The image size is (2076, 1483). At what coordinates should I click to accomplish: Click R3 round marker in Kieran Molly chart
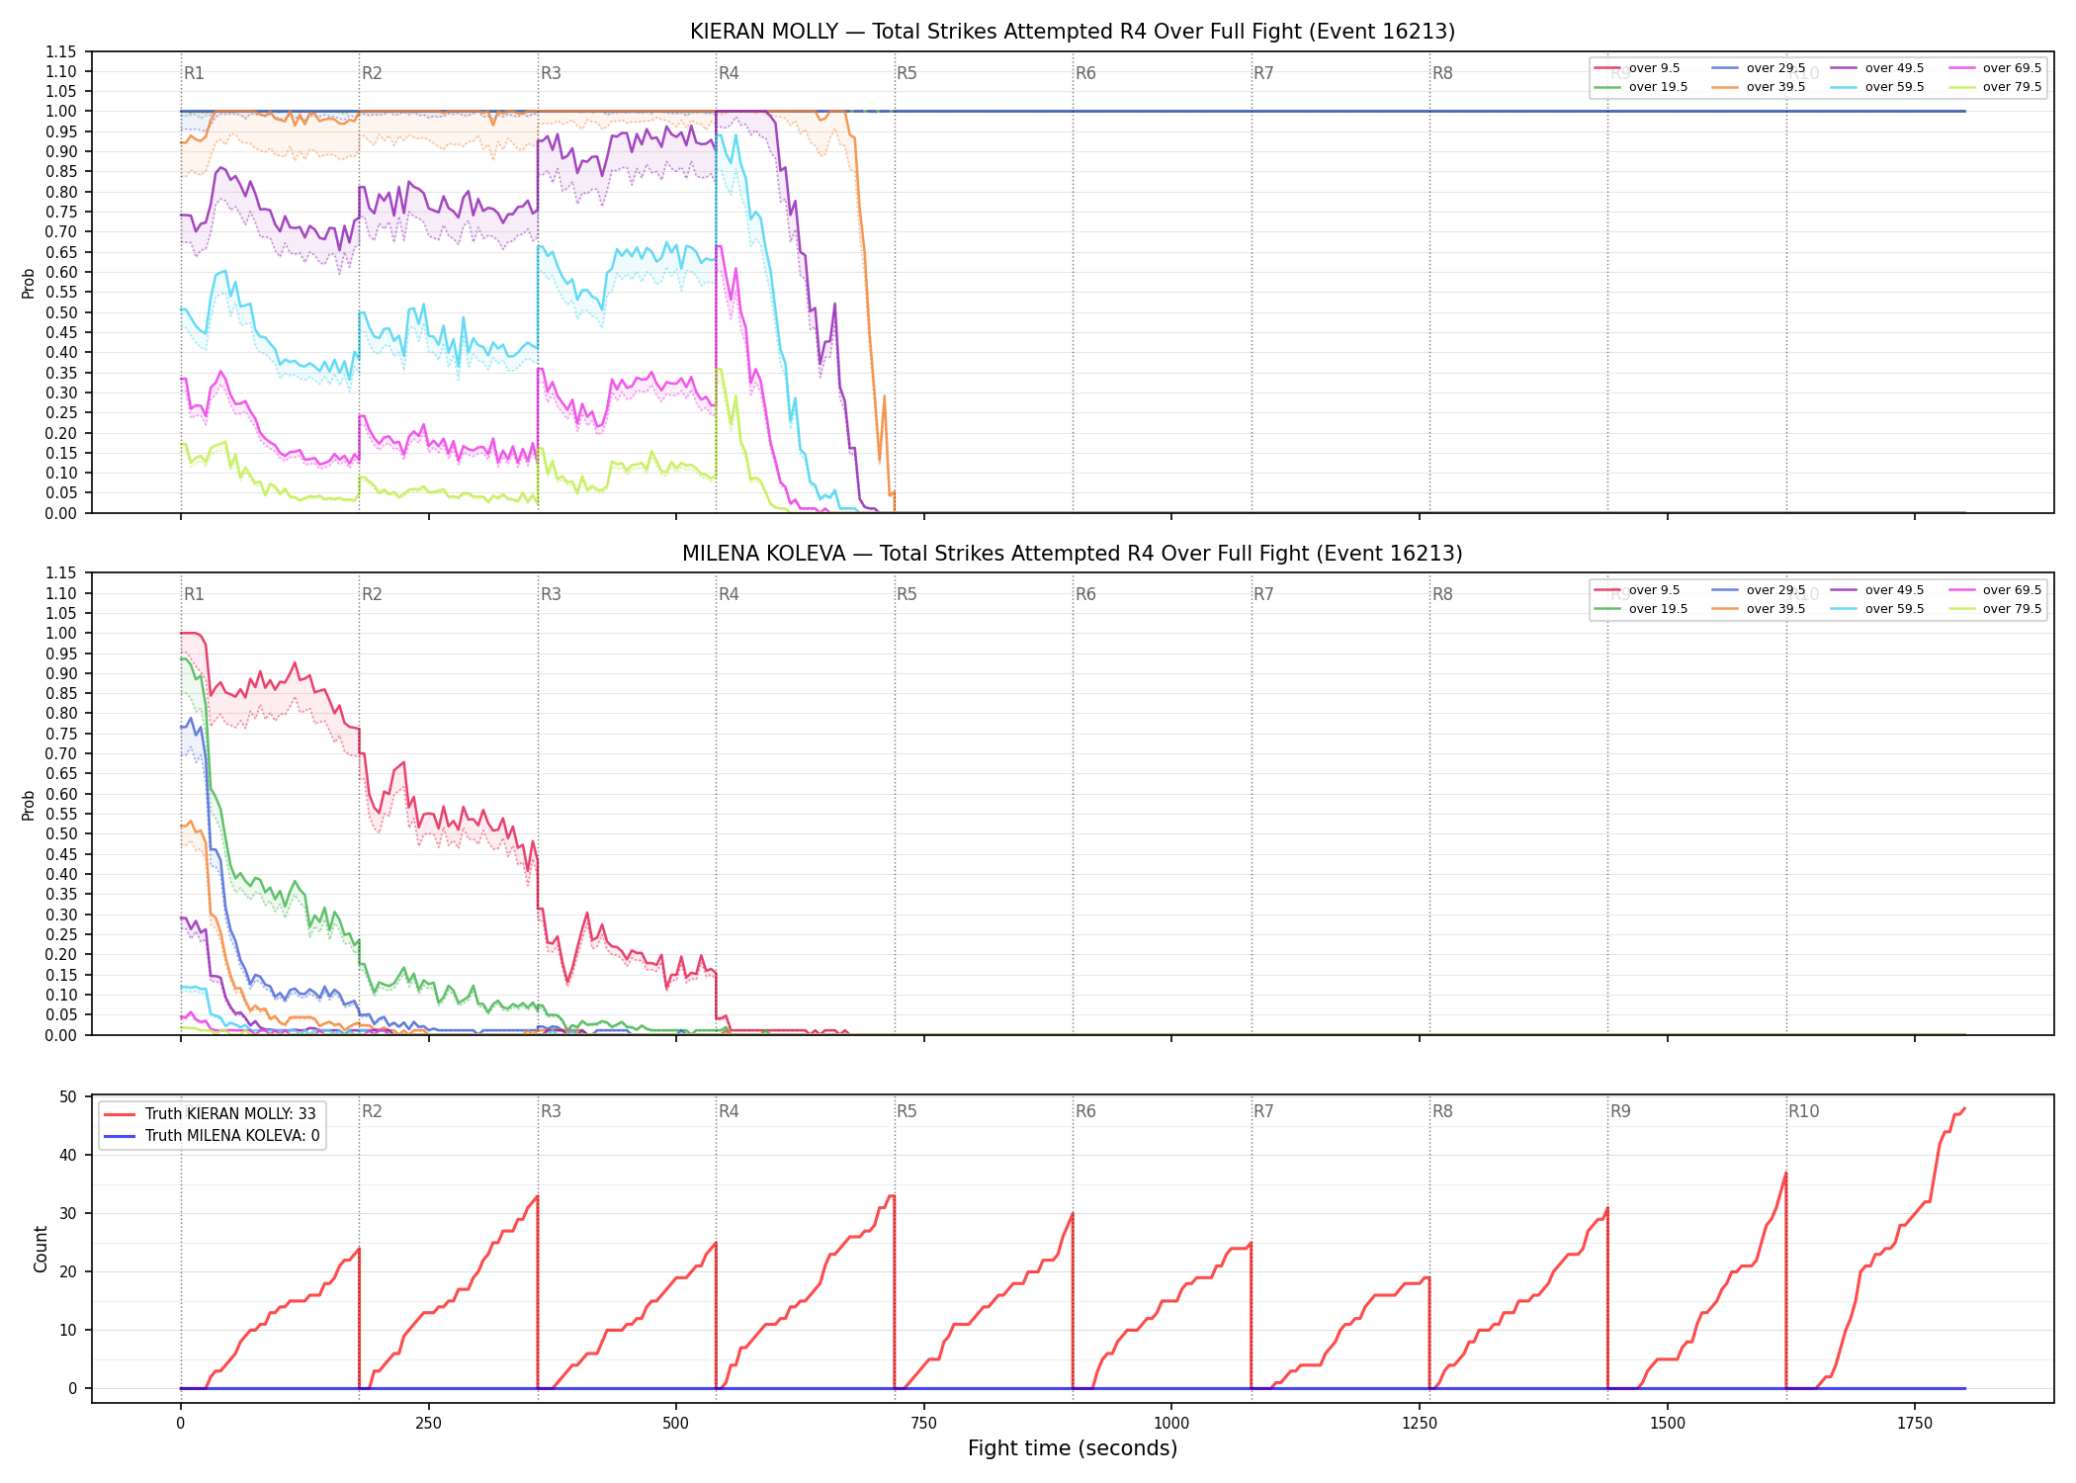(551, 73)
